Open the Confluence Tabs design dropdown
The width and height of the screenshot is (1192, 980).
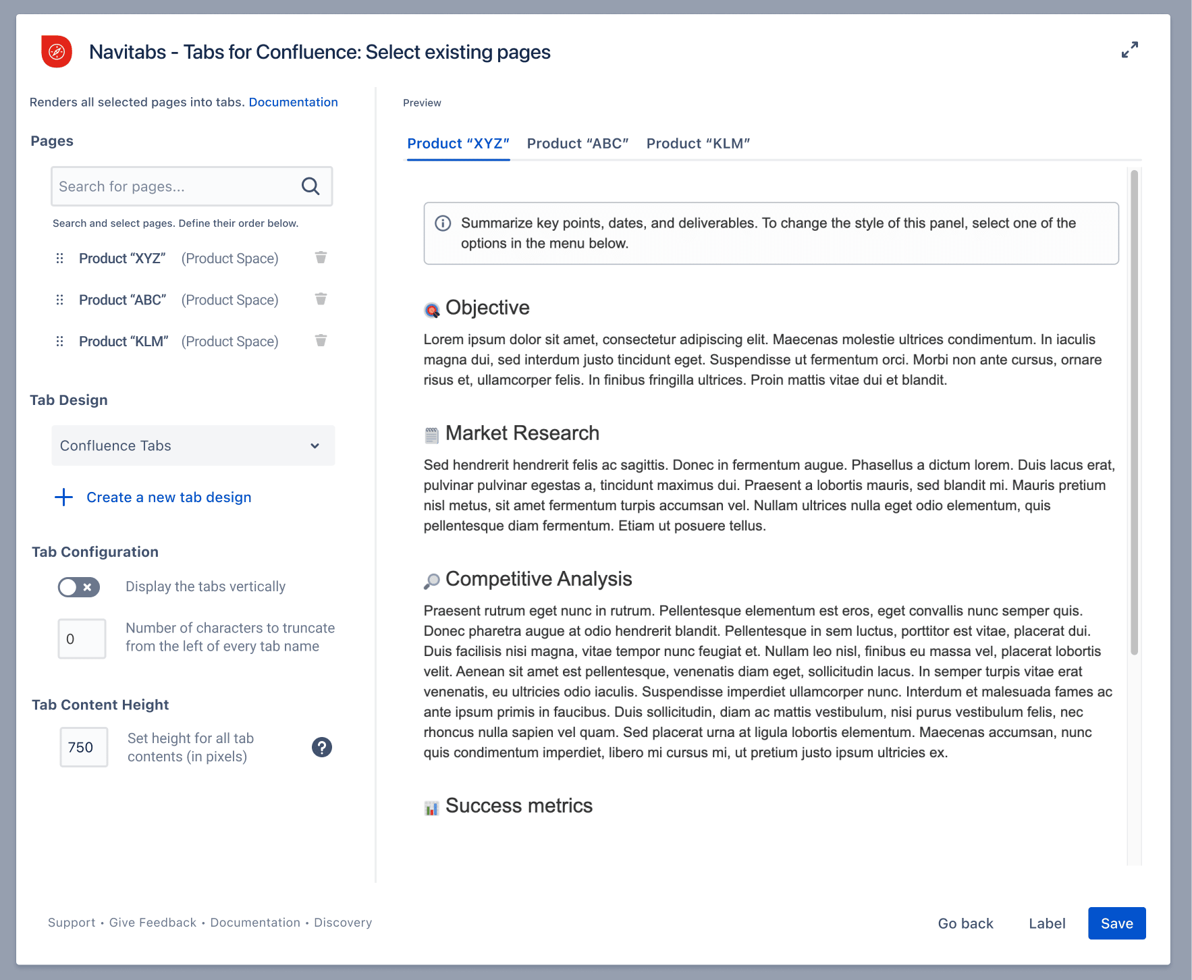click(193, 445)
